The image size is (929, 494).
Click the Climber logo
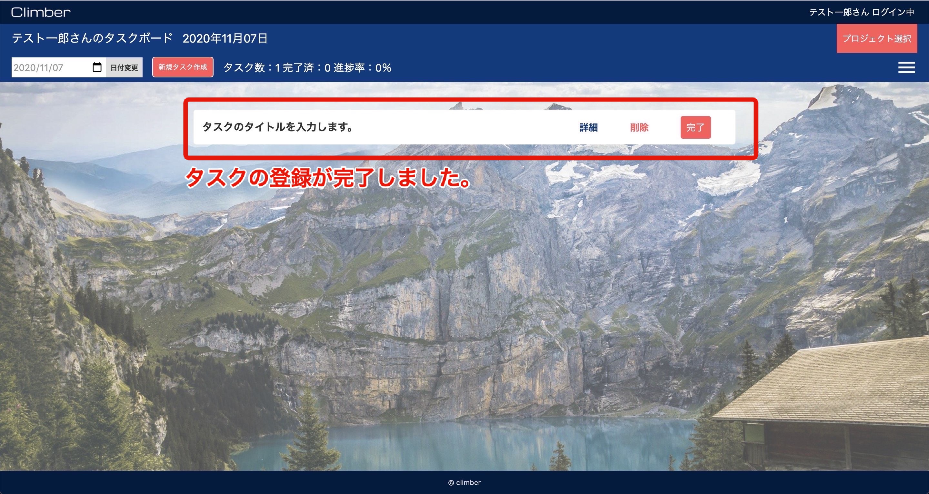pos(40,12)
